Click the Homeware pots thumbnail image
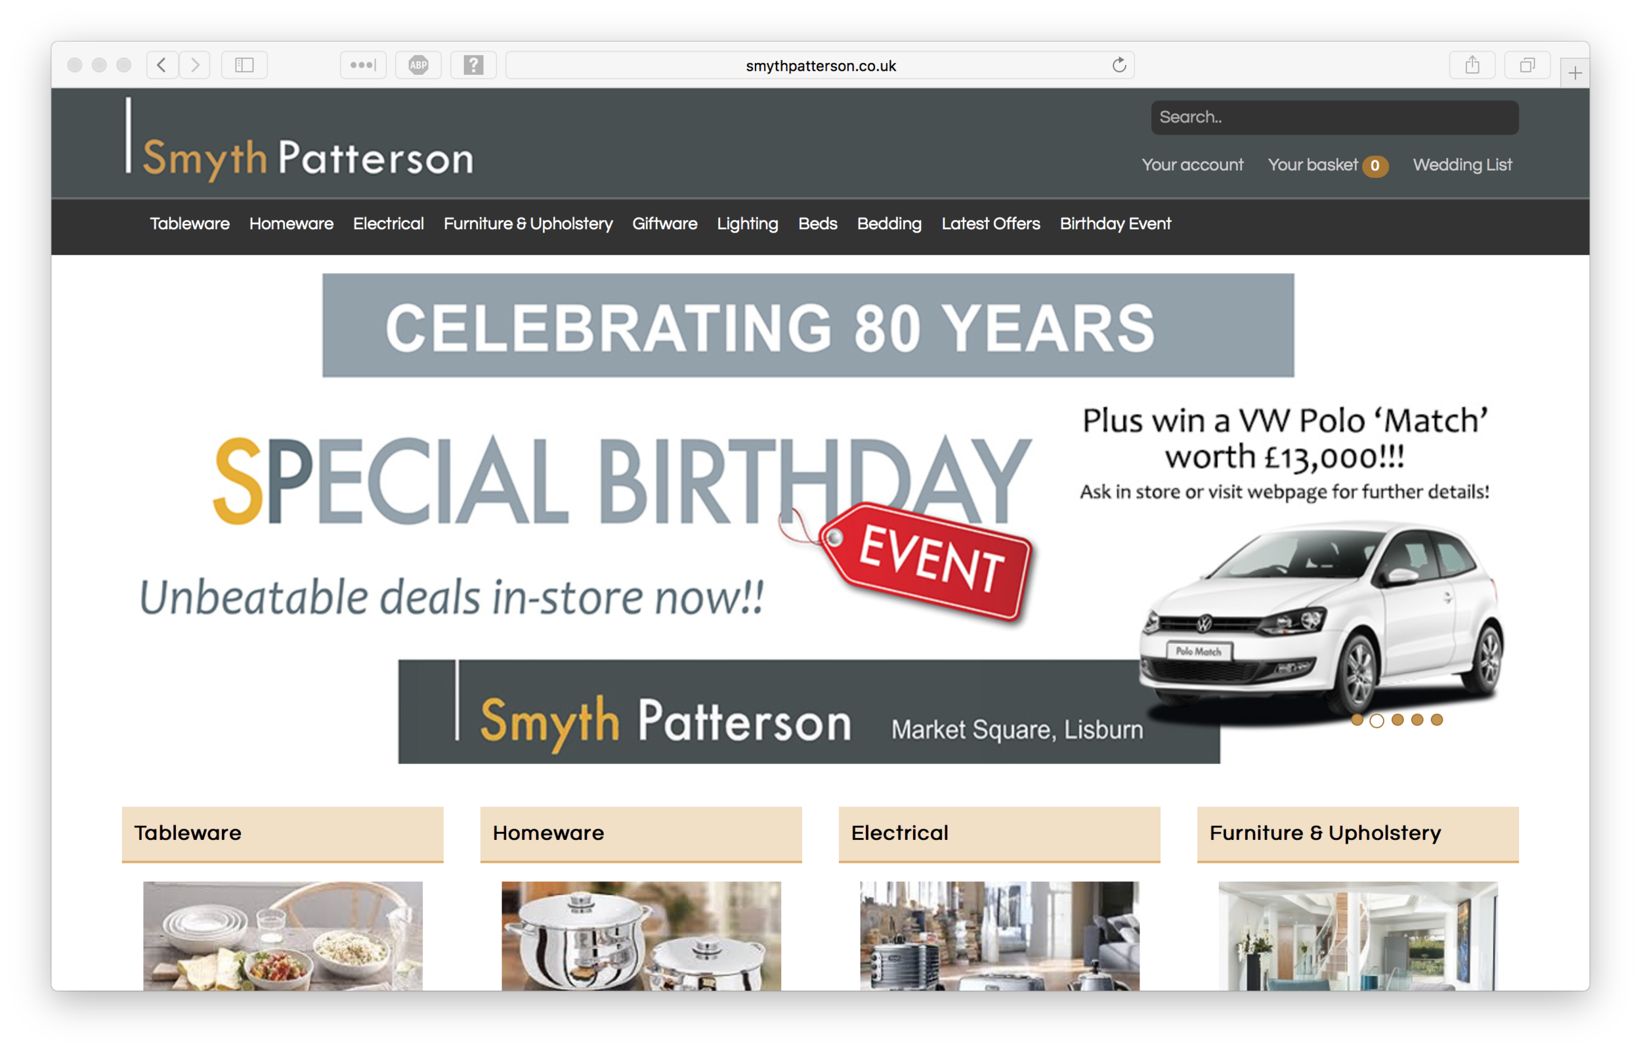 click(641, 935)
